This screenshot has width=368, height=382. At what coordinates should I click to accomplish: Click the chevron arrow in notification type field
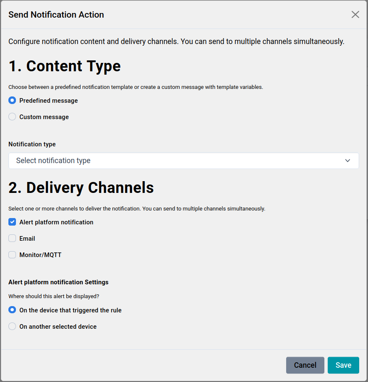(347, 161)
